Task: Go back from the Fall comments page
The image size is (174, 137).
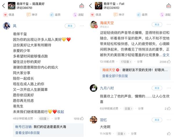Action: (90, 6)
